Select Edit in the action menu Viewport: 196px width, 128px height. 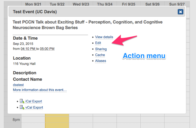[x=98, y=43]
